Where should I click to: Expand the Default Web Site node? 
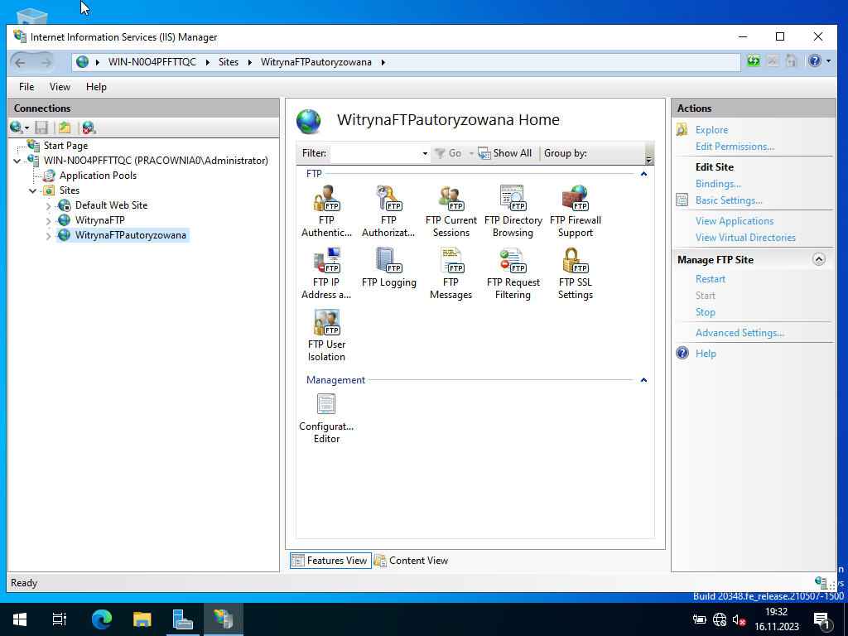(49, 205)
